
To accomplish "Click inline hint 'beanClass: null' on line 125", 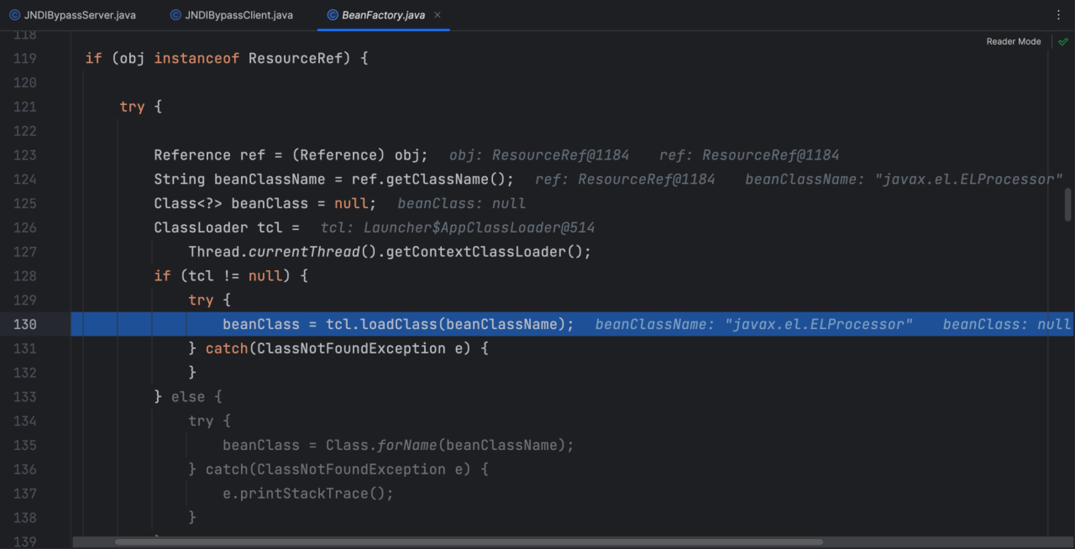I will click(461, 204).
